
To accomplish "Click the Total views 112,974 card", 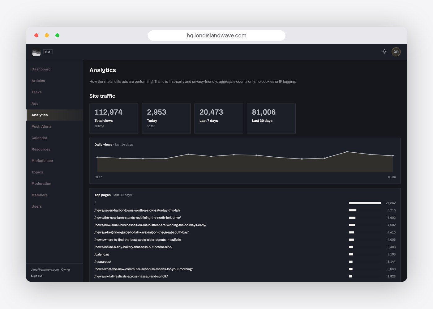I will coord(114,118).
